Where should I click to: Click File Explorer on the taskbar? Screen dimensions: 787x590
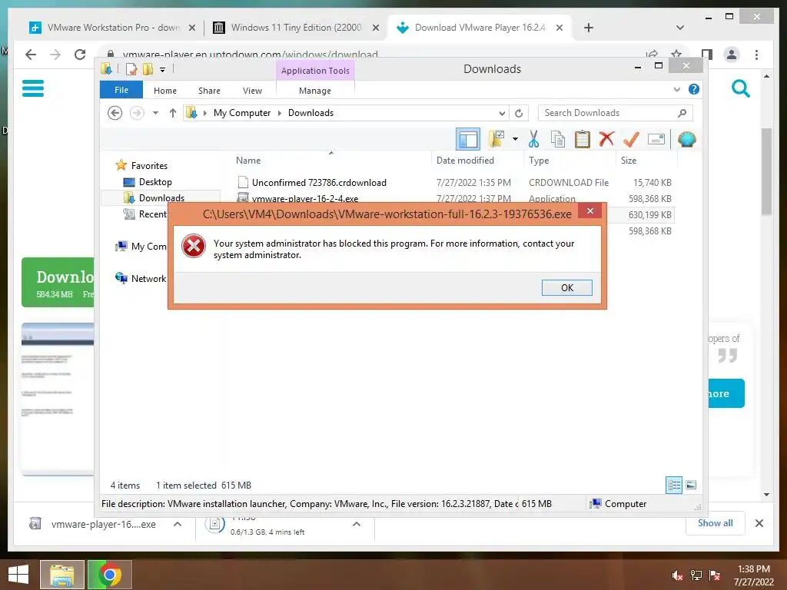62,575
